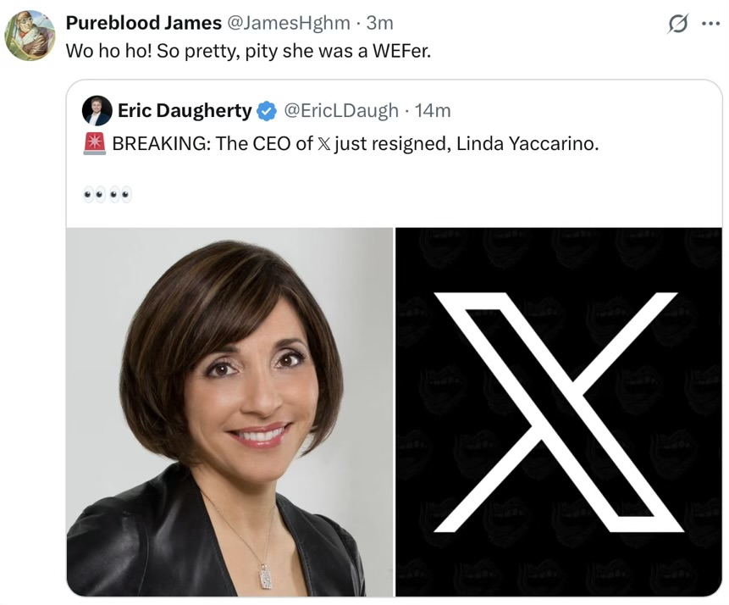The width and height of the screenshot is (729, 605).
Task: Open the @EricLDaugh handle
Action: [340, 111]
